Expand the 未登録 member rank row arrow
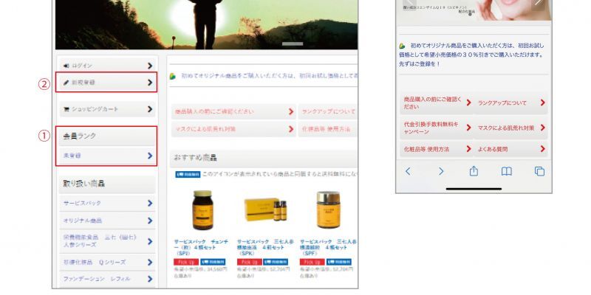This screenshot has height=295, width=591. (x=150, y=156)
